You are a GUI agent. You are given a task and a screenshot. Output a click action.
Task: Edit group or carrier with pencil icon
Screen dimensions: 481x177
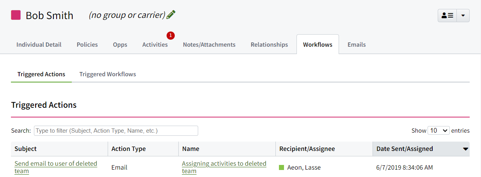coord(171,15)
